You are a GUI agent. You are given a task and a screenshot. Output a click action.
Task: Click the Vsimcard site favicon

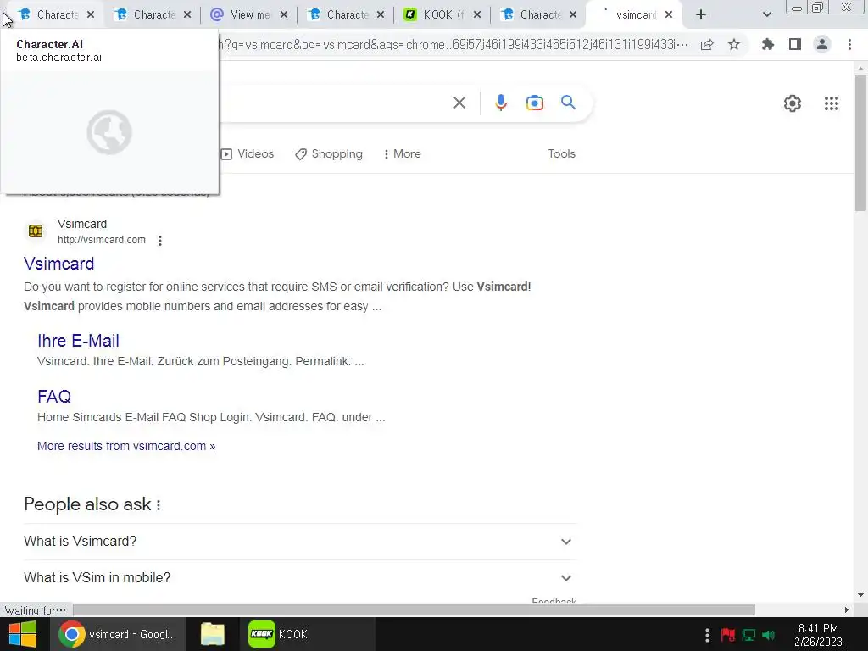coord(36,231)
